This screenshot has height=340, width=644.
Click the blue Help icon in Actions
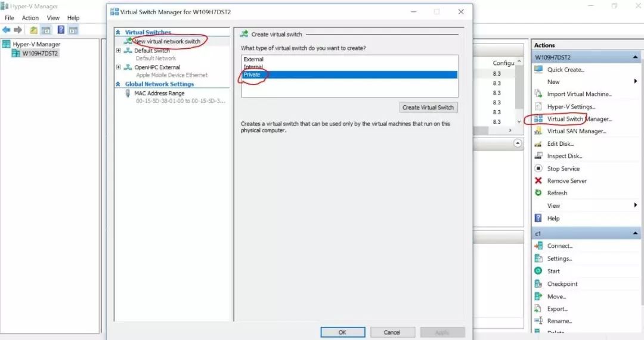(x=538, y=218)
